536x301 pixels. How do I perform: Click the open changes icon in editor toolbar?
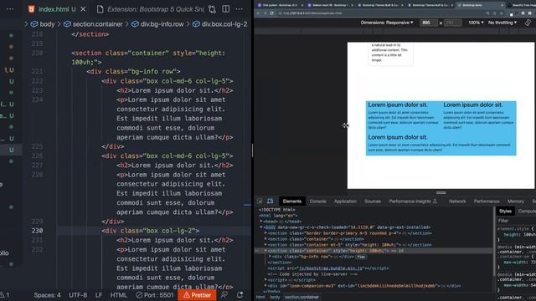pyautogui.click(x=212, y=9)
